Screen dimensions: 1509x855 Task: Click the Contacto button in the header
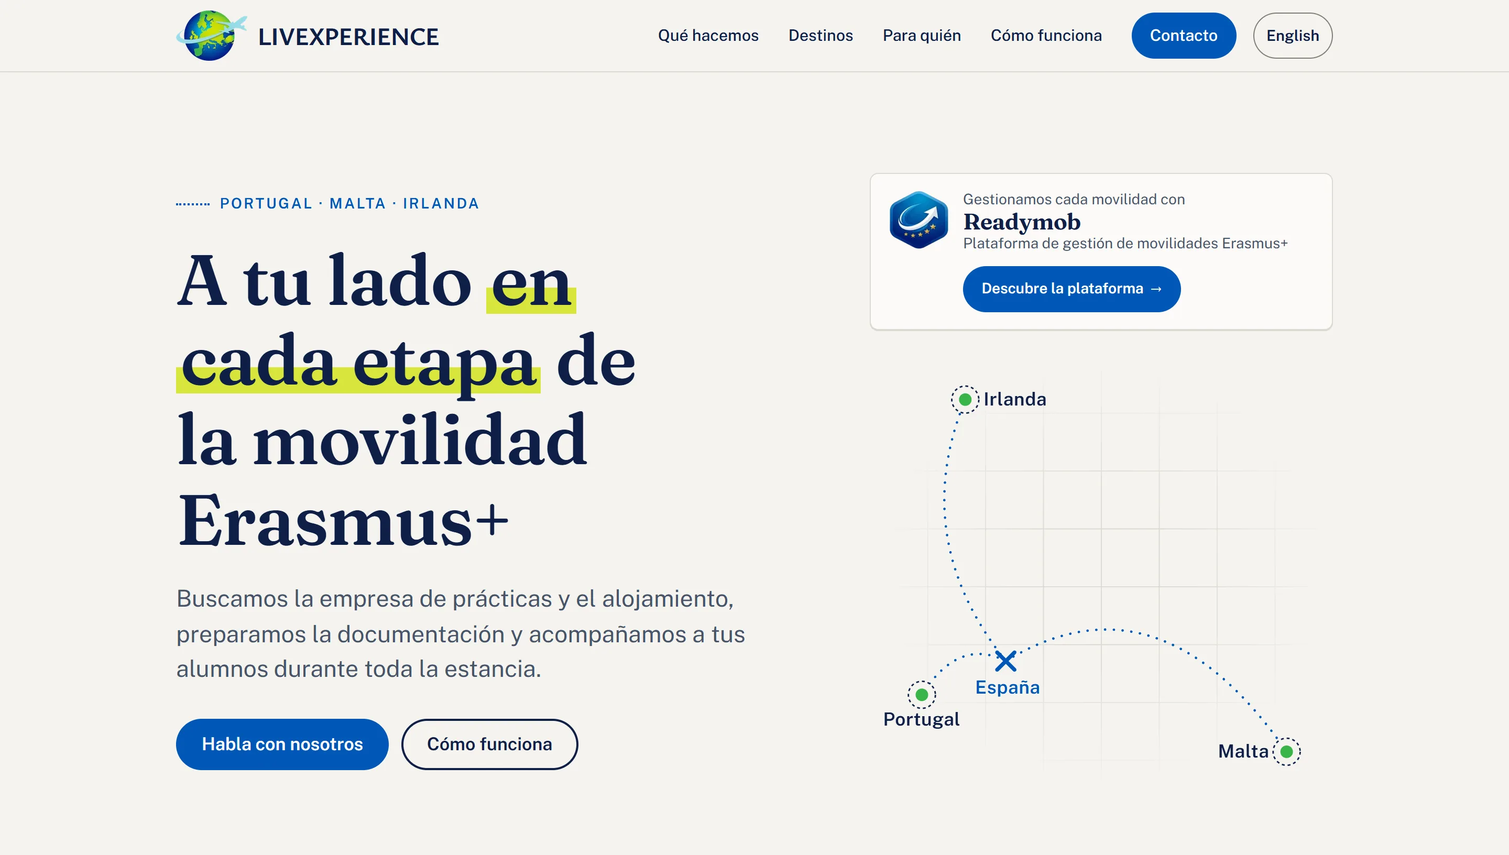click(x=1183, y=35)
